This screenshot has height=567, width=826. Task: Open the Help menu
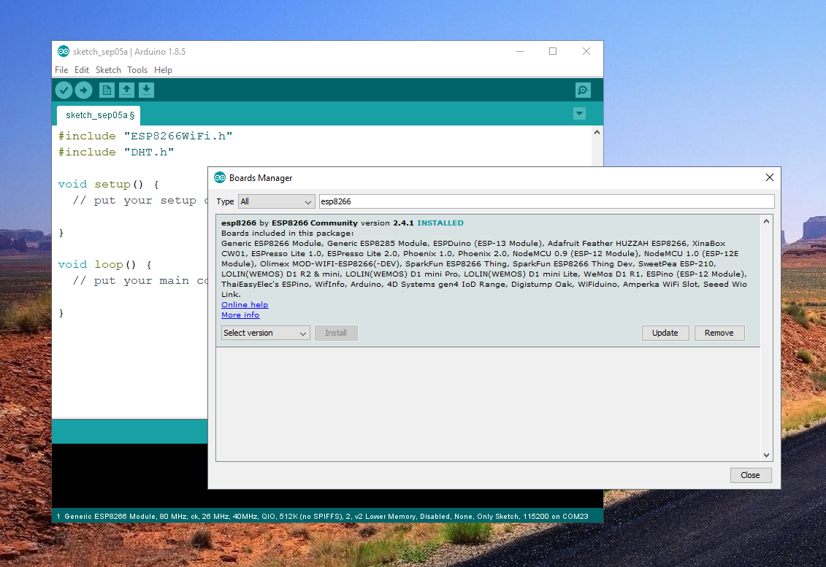163,70
